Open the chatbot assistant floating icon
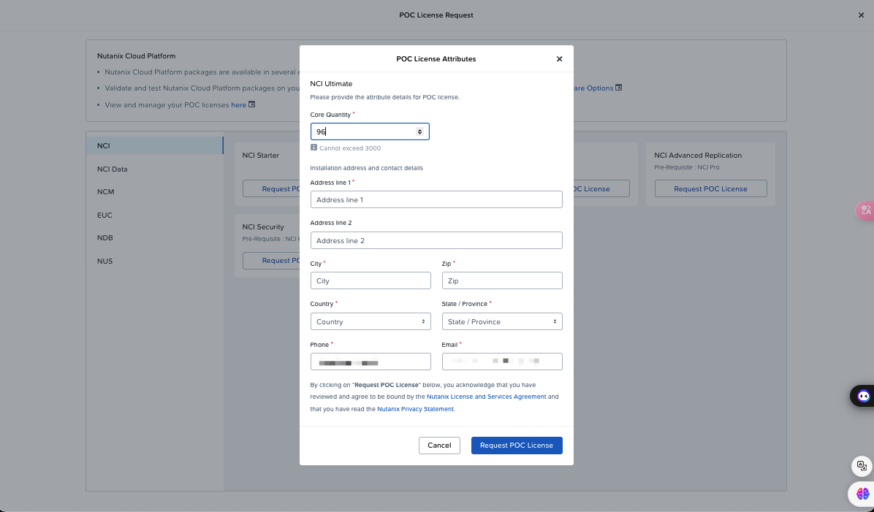This screenshot has width=874, height=512. (x=863, y=396)
